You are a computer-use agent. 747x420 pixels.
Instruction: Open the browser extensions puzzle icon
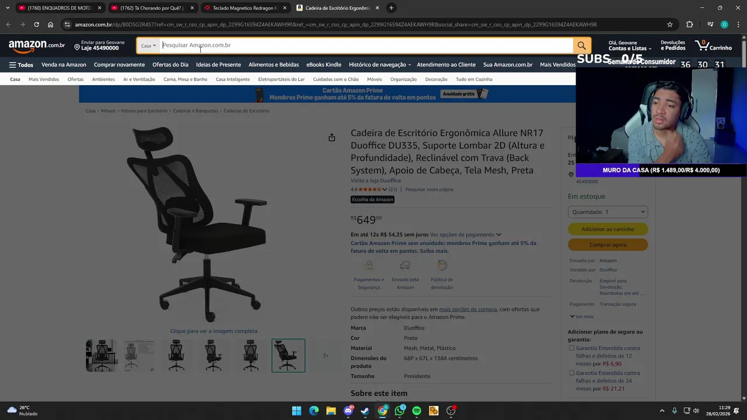(689, 24)
